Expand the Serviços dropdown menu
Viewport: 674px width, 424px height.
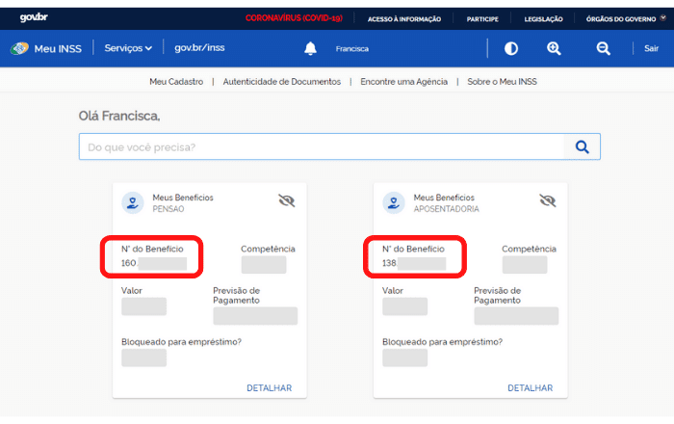coord(127,48)
